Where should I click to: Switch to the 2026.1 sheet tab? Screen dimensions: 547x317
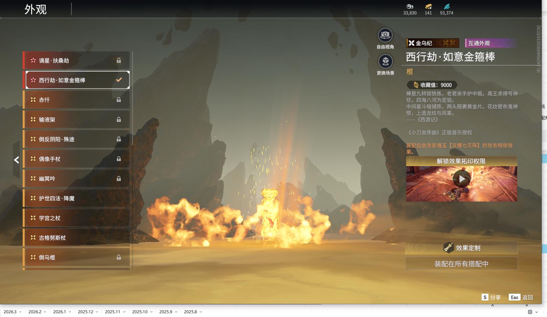coord(59,312)
